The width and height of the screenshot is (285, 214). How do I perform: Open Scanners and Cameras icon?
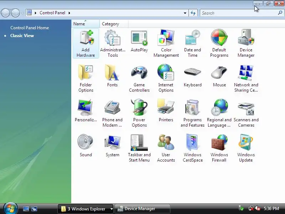pyautogui.click(x=246, y=113)
